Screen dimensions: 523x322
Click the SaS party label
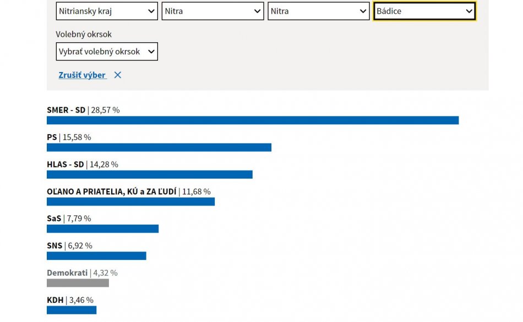[54, 219]
